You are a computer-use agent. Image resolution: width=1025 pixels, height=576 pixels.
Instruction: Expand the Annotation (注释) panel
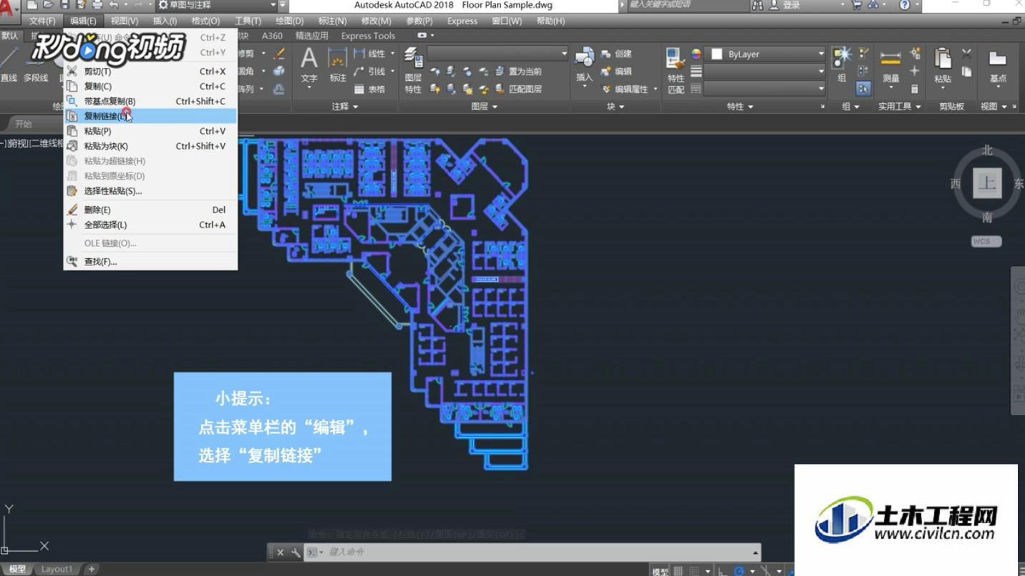(345, 107)
